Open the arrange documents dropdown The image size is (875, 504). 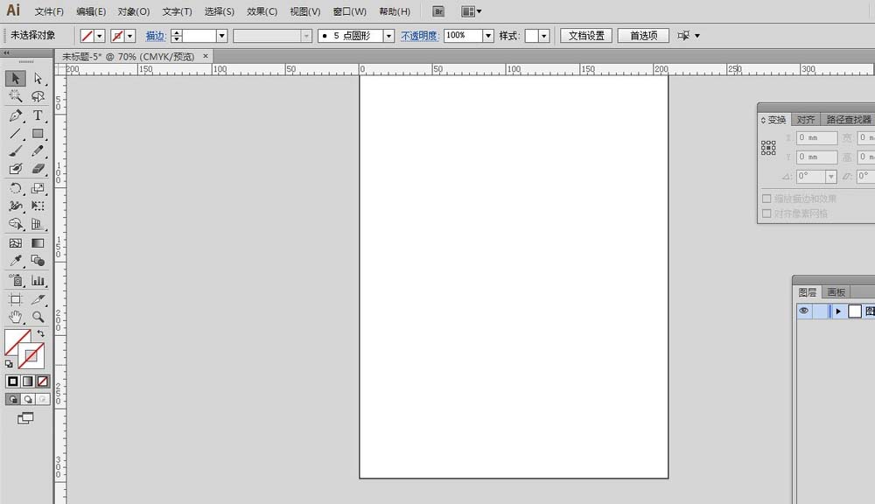point(472,11)
